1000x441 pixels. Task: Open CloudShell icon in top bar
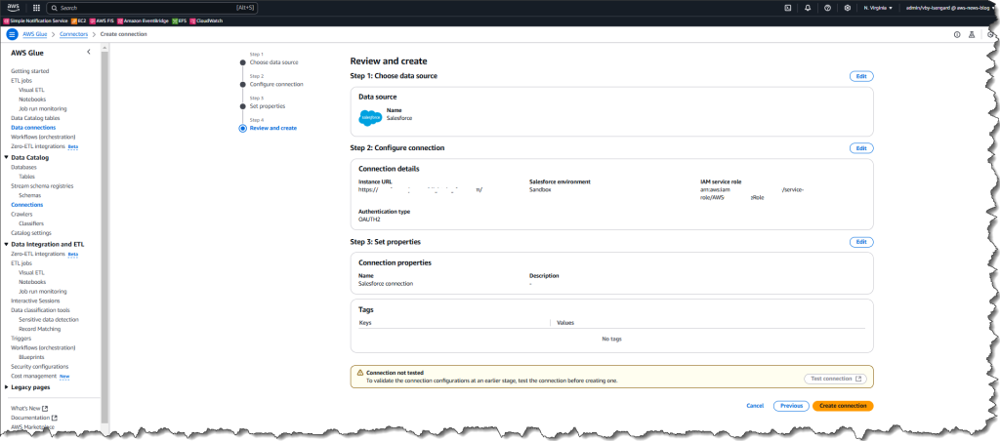[x=788, y=8]
